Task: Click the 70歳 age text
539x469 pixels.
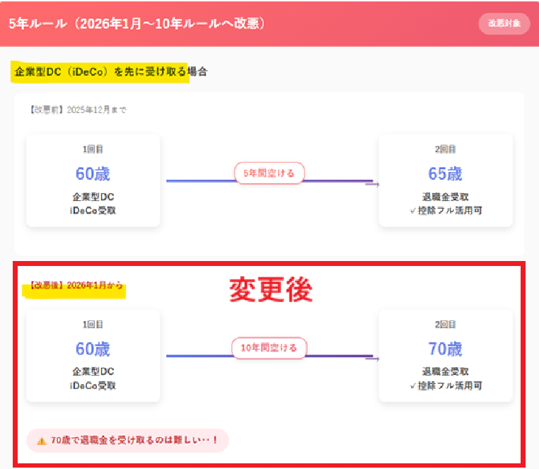Action: 445,349
